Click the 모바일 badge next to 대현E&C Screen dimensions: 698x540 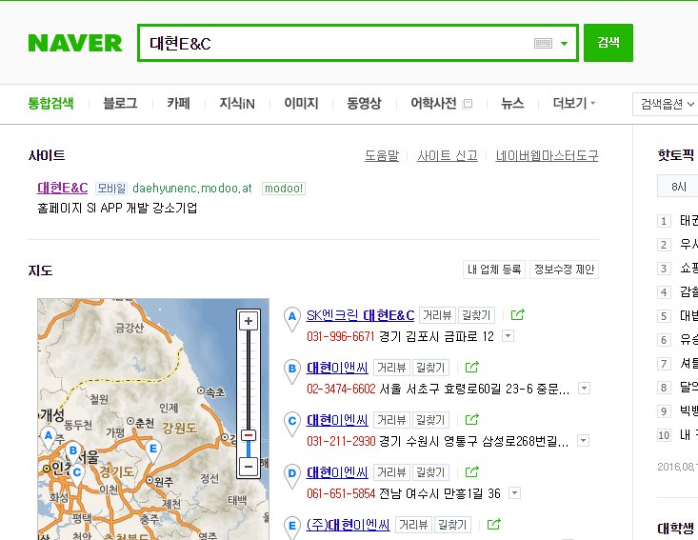111,189
